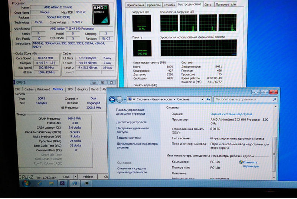Switch to Приложения tab in Task Manager
The width and height of the screenshot is (297, 199).
click(135, 5)
